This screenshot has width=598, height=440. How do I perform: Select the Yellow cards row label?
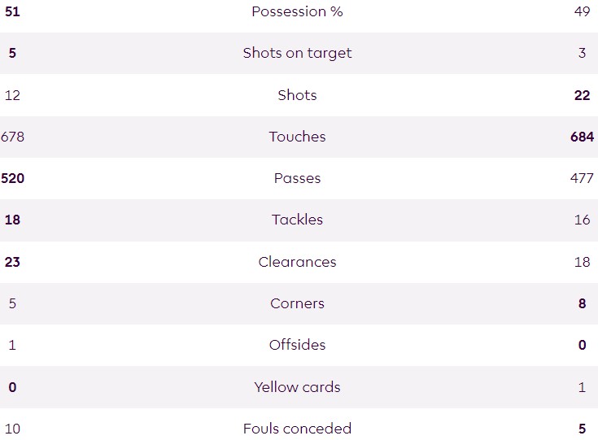coord(297,387)
